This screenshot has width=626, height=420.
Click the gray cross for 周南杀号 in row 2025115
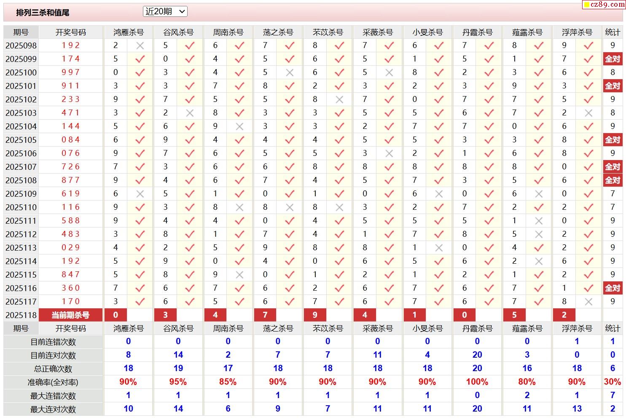tap(239, 275)
